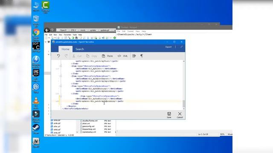Image resolution: width=273 pixels, height=153 pixels.
Task: Click the dlc_mpBiker deviceName line
Action: tap(96, 69)
